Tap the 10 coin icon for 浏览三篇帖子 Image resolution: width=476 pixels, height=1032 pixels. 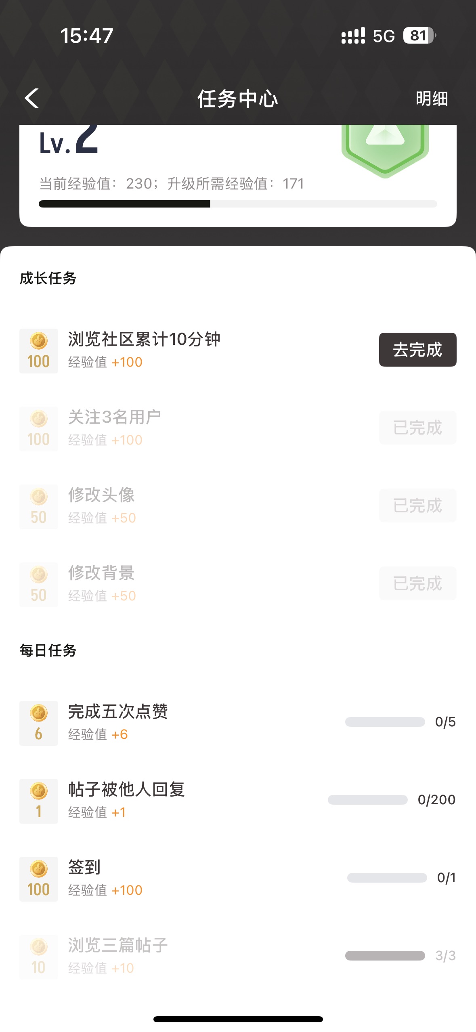coord(39,957)
